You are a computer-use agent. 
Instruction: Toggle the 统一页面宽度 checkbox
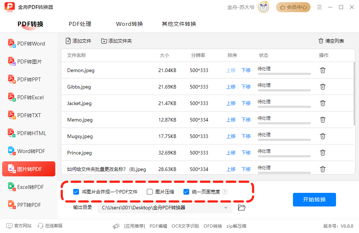point(186,192)
